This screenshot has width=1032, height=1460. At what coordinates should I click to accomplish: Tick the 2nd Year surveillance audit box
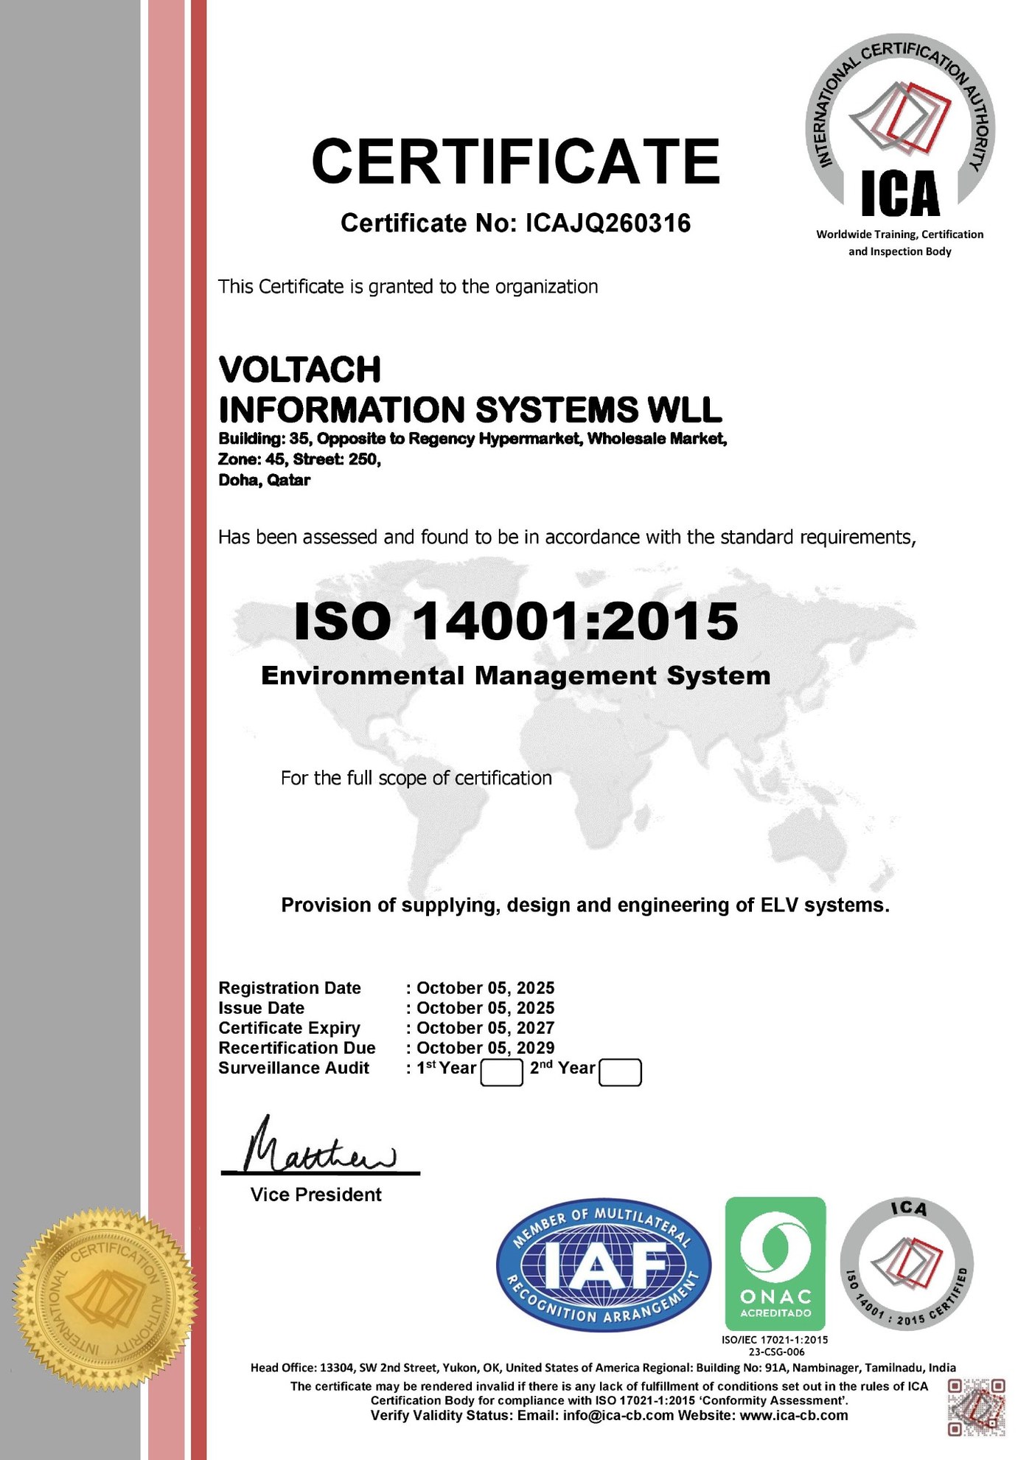pyautogui.click(x=620, y=1073)
